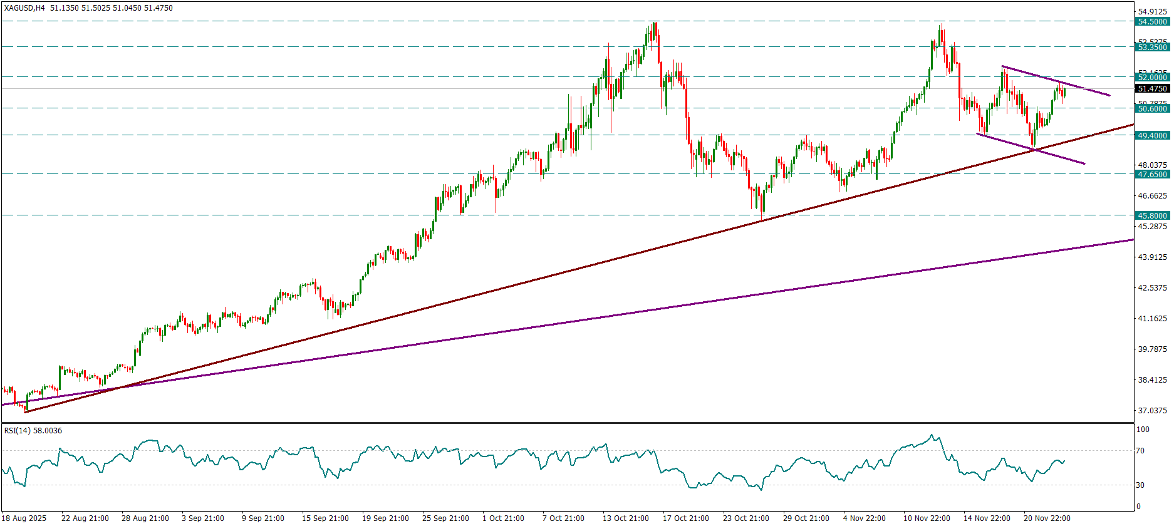Select the RSI 30 oversold level label

[1140, 485]
